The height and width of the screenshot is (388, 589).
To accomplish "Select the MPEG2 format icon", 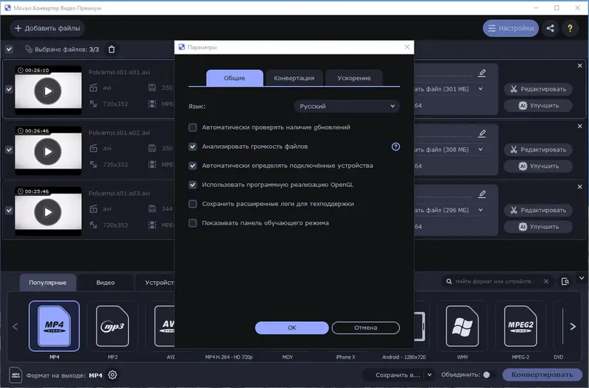I will click(521, 326).
